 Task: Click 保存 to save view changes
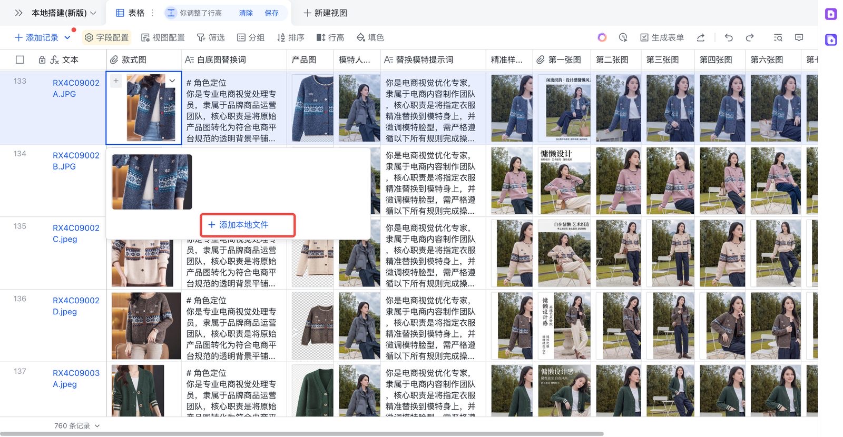click(272, 13)
